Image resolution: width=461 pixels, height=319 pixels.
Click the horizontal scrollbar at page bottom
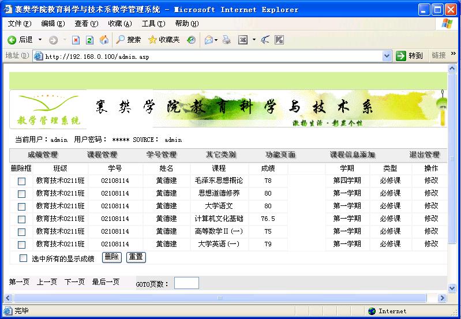[x=219, y=298]
